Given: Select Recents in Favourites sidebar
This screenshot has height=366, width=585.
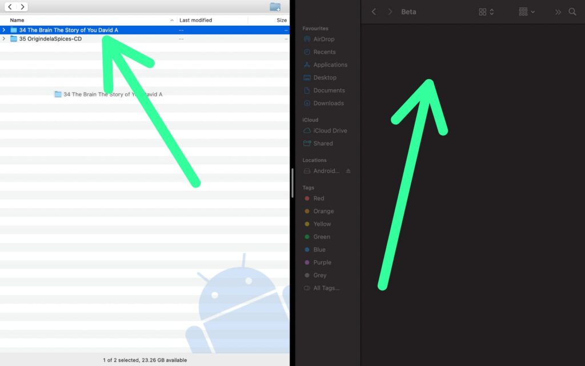Looking at the screenshot, I should pyautogui.click(x=323, y=51).
